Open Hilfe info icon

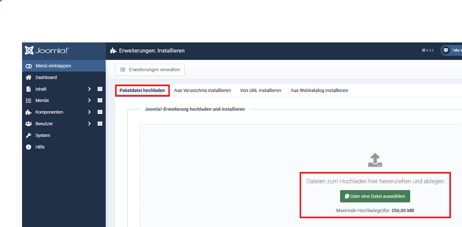(29, 147)
